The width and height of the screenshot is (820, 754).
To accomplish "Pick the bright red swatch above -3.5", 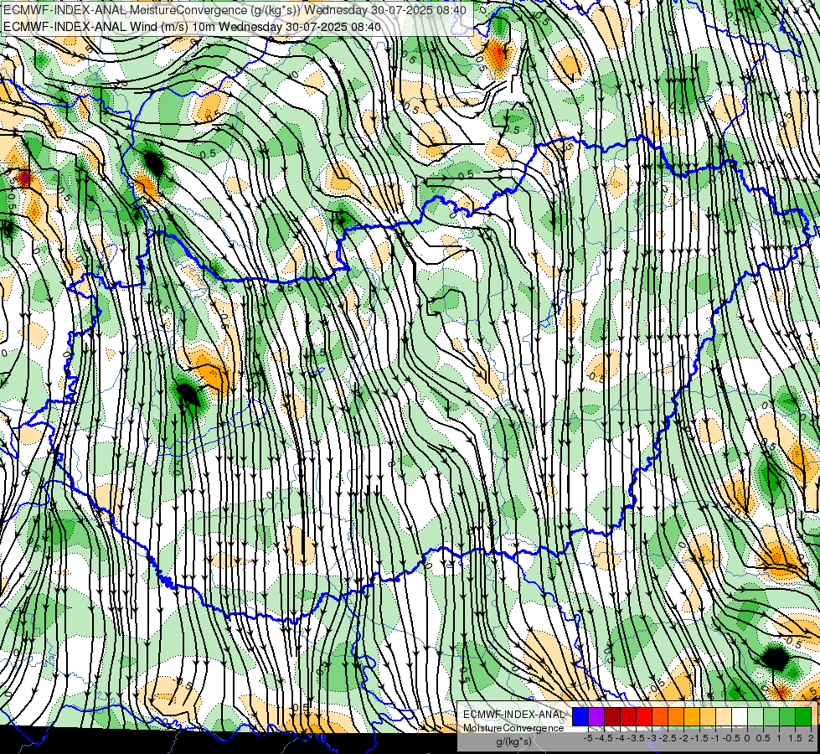I will click(x=644, y=717).
